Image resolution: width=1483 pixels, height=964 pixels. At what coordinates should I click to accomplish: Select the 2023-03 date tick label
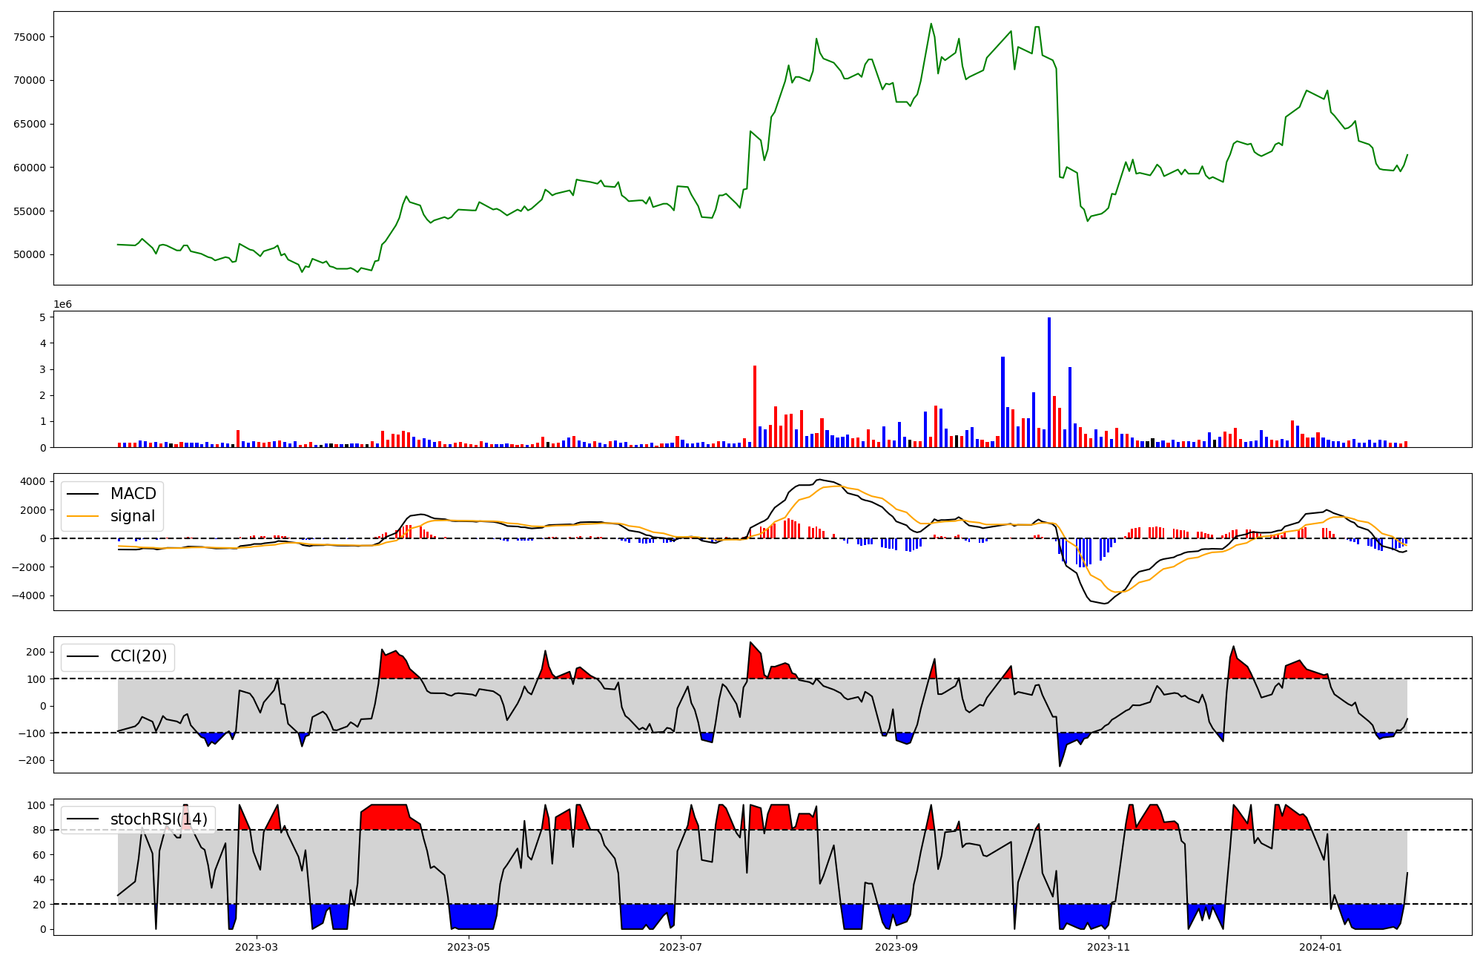pyautogui.click(x=257, y=947)
